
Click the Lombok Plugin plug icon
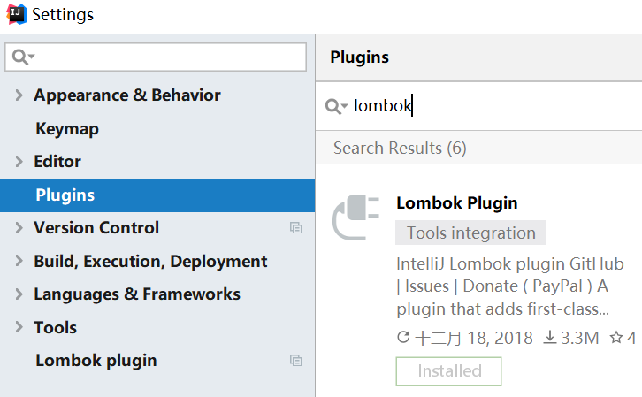point(355,218)
